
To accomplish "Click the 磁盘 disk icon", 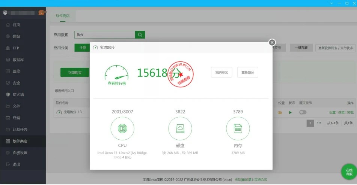I will coord(180,128).
